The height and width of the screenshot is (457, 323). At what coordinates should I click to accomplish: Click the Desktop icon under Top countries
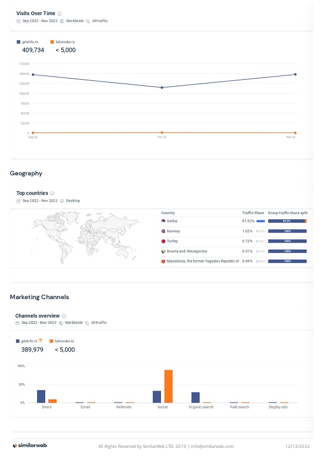62,201
